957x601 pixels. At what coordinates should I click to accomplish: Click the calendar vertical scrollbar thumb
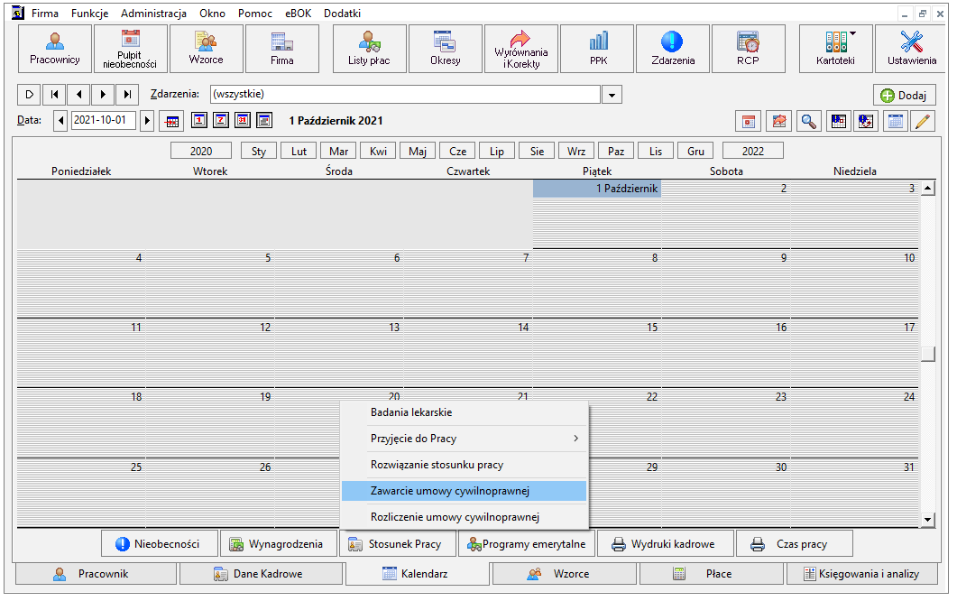tap(928, 354)
